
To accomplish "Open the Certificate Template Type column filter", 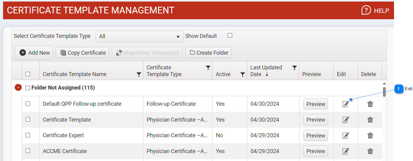I will 208,68.
